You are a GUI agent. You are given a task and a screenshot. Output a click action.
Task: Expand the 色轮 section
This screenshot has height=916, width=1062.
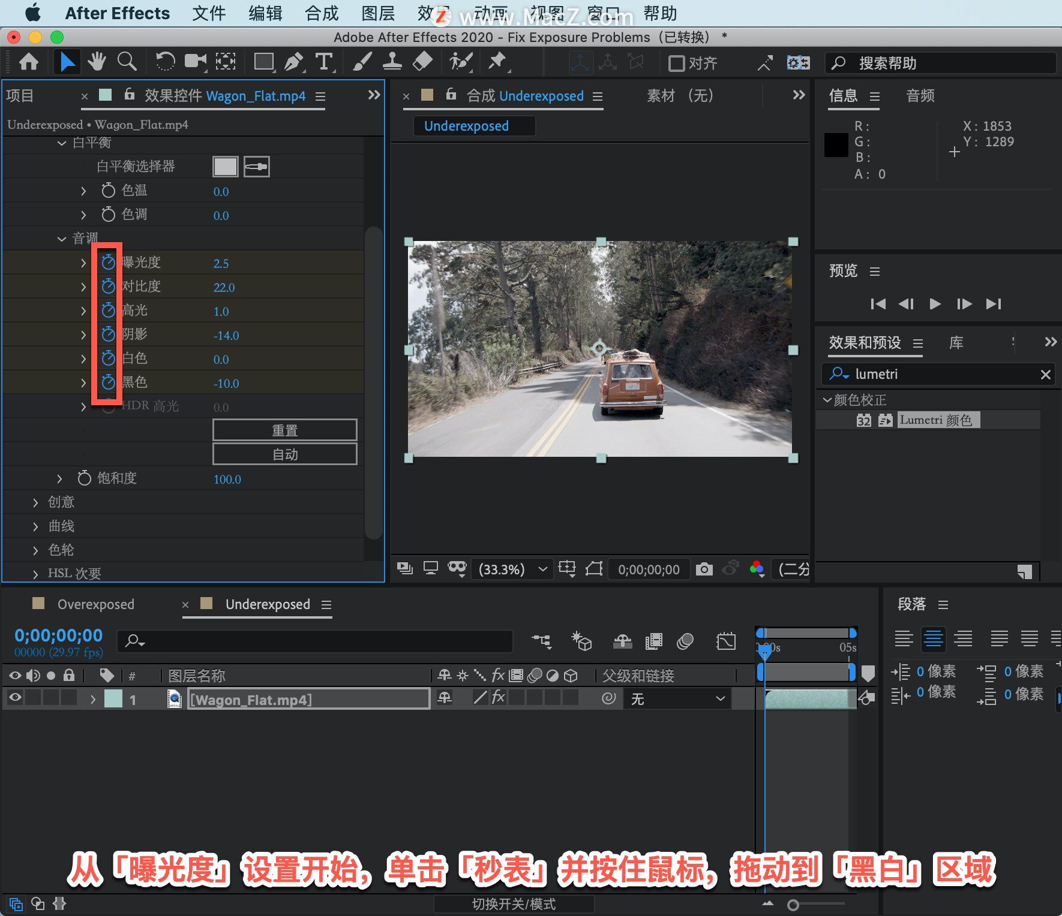coord(35,550)
